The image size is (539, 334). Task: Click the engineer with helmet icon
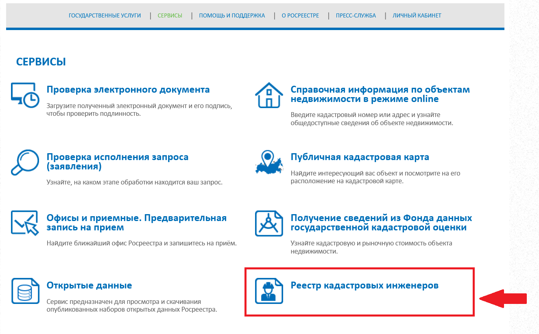[269, 291]
